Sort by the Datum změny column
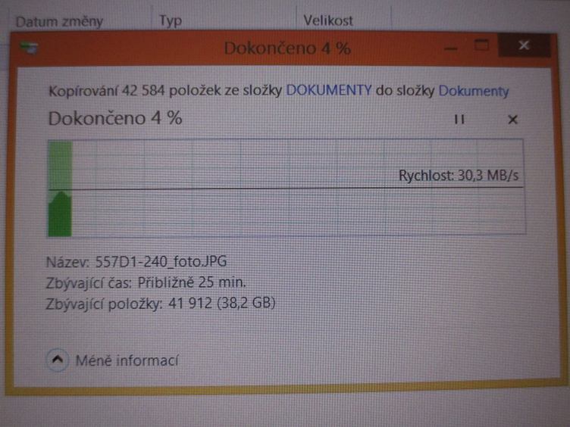 60,22
